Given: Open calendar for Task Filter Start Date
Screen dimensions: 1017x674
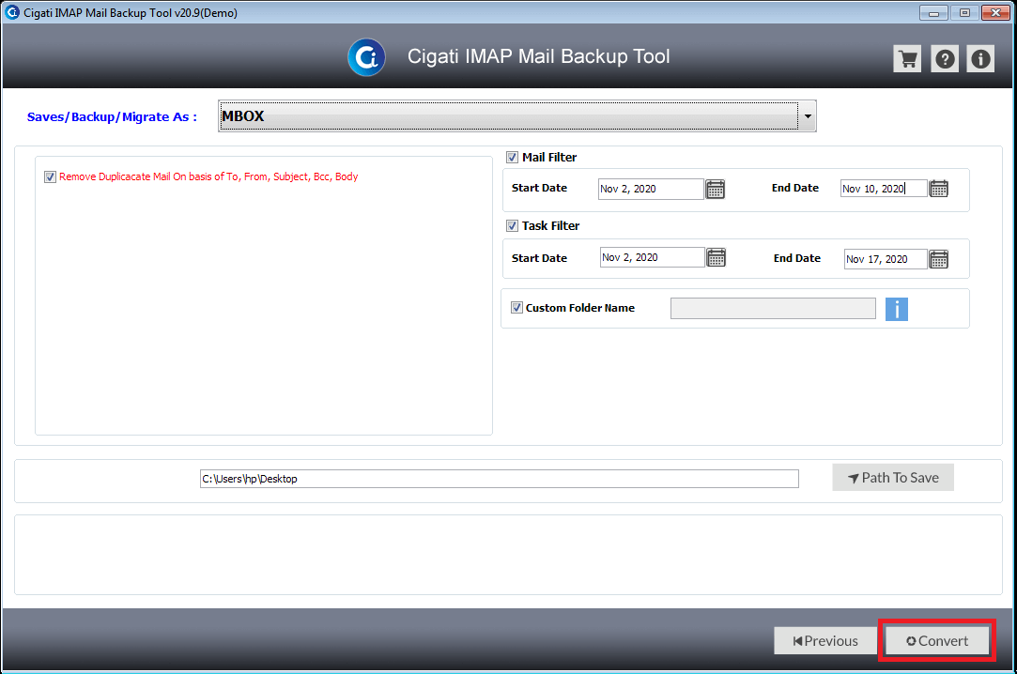Looking at the screenshot, I should 717,257.
